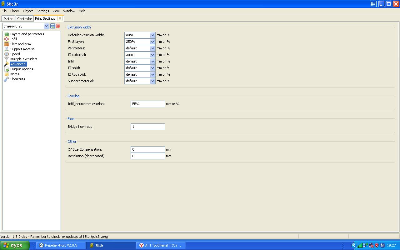This screenshot has height=250, width=400.
Task: Open Output options page
Action: click(22, 69)
